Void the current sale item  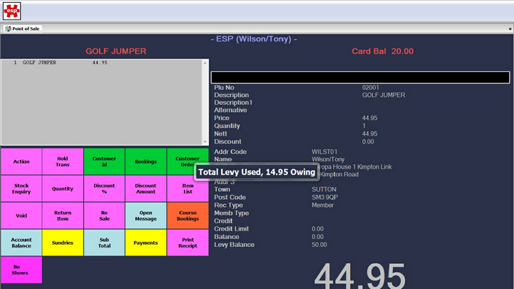[21, 216]
